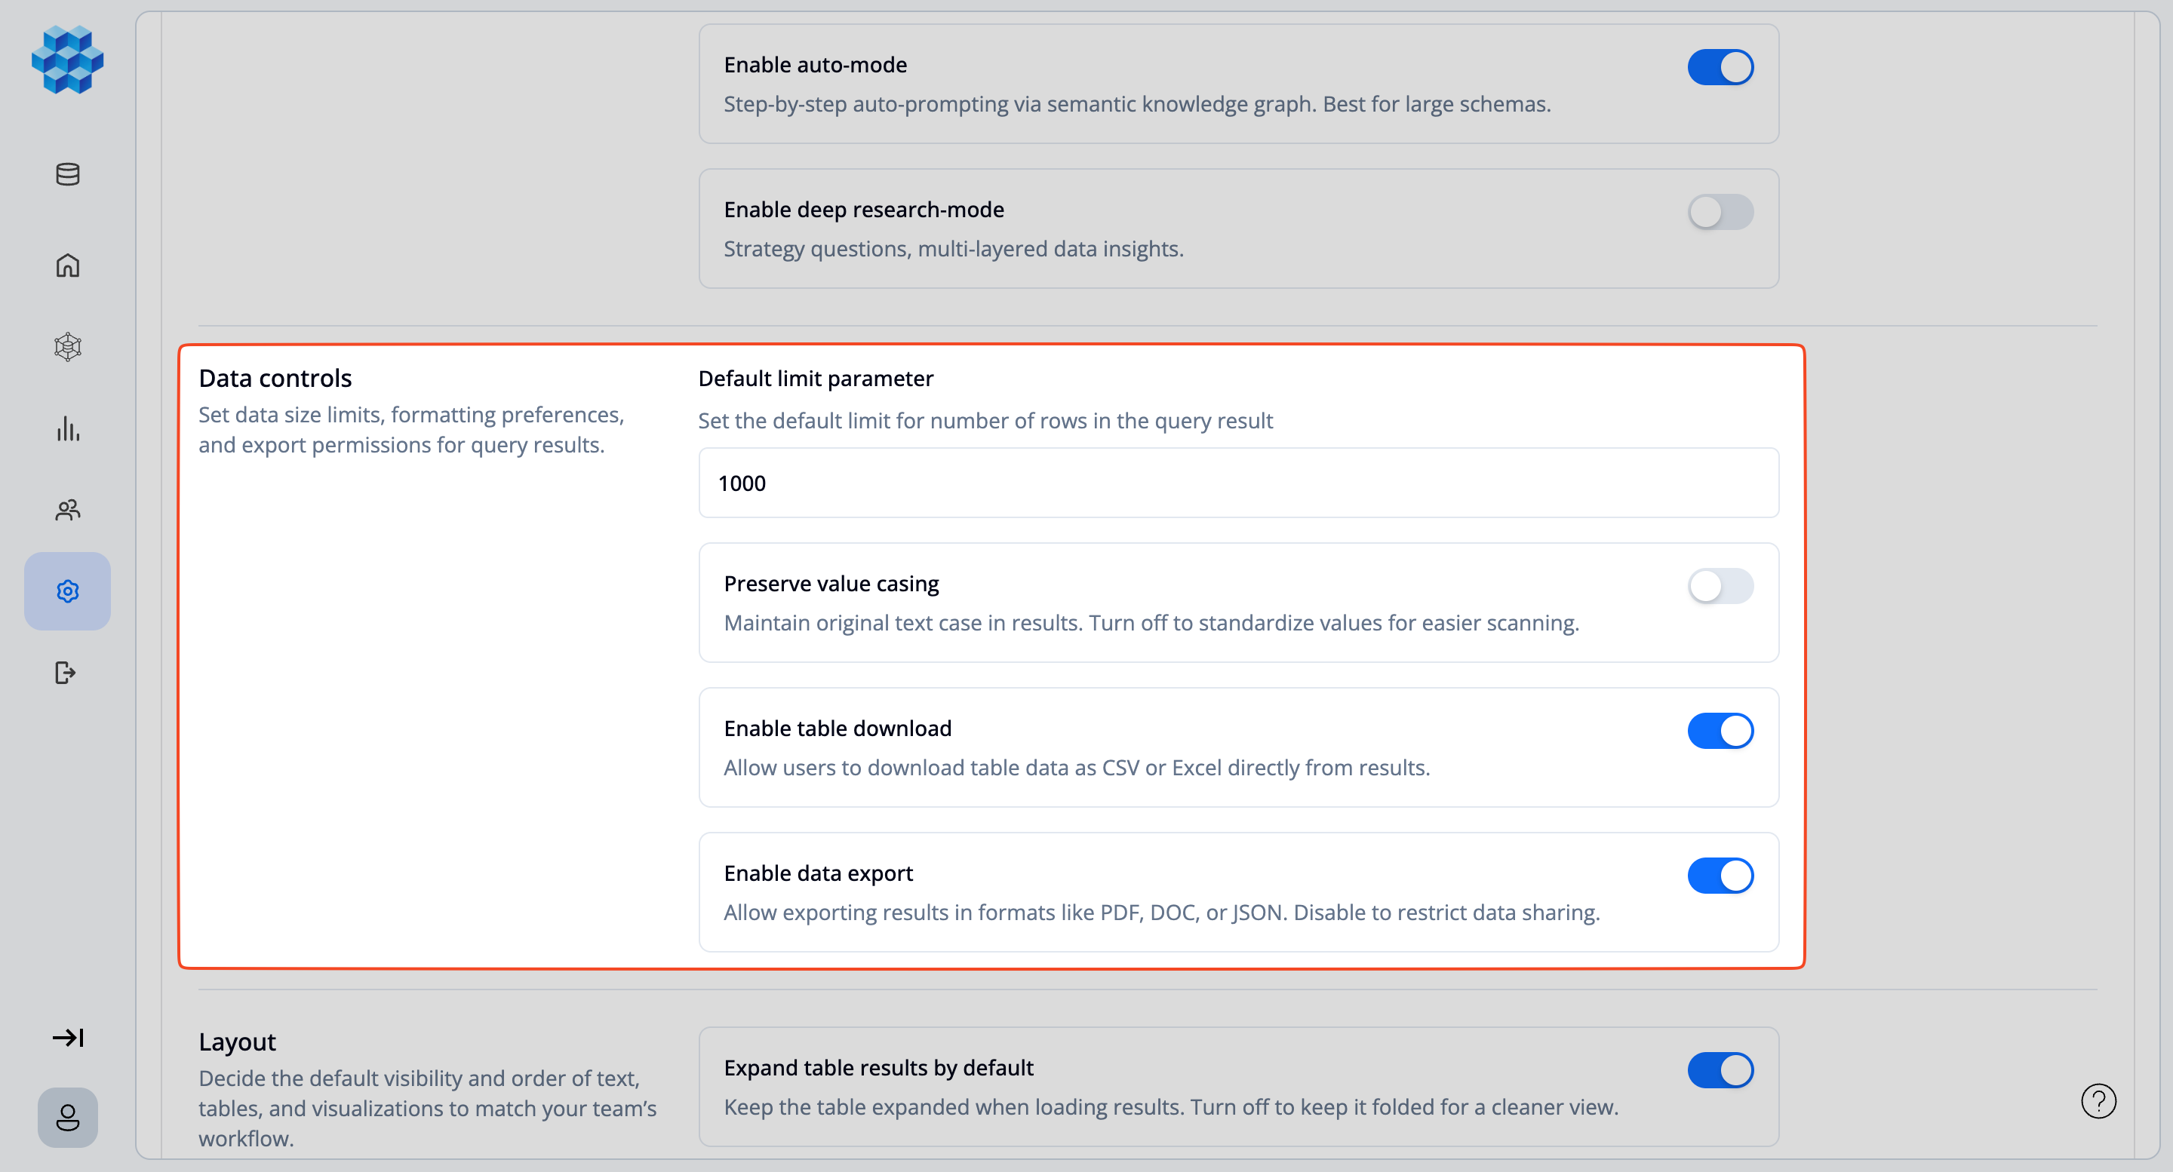Click the Layout section heading
The image size is (2173, 1172).
[x=237, y=1042]
